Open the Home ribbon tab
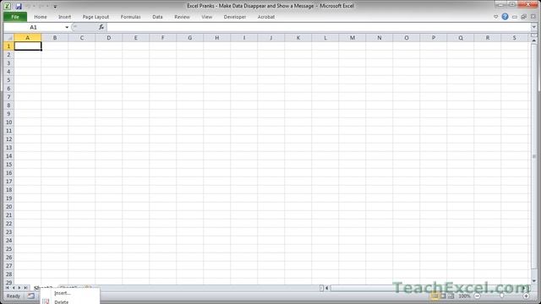Viewport: 541px width, 304px height. pyautogui.click(x=41, y=17)
